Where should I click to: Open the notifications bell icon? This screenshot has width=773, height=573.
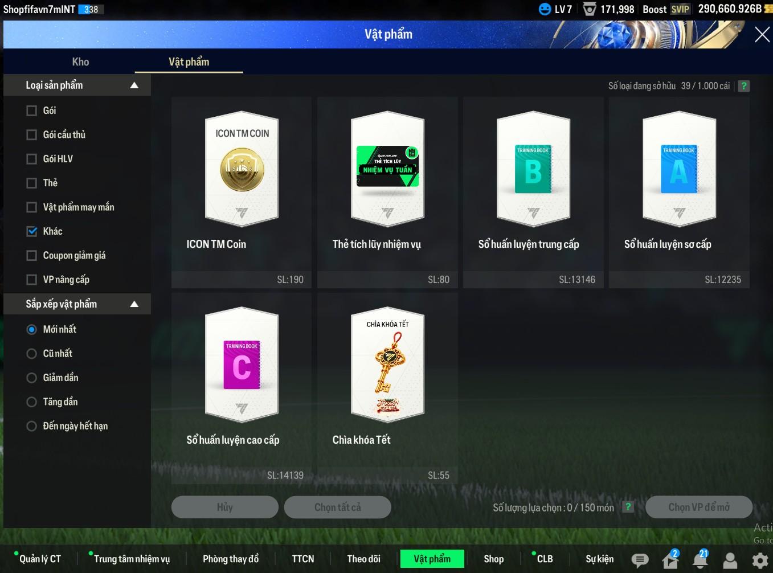tap(700, 560)
